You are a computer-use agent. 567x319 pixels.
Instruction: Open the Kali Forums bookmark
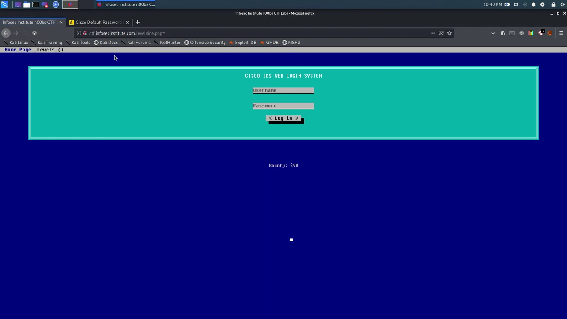pos(136,43)
